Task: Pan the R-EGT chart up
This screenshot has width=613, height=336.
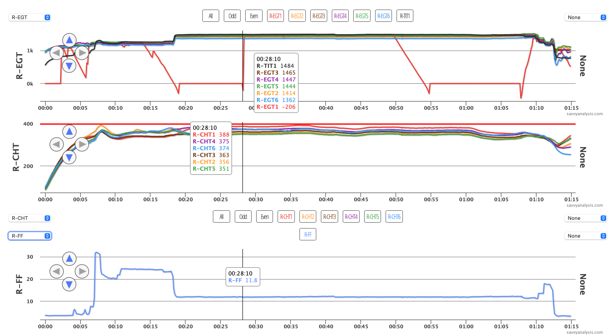Action: pyautogui.click(x=69, y=40)
